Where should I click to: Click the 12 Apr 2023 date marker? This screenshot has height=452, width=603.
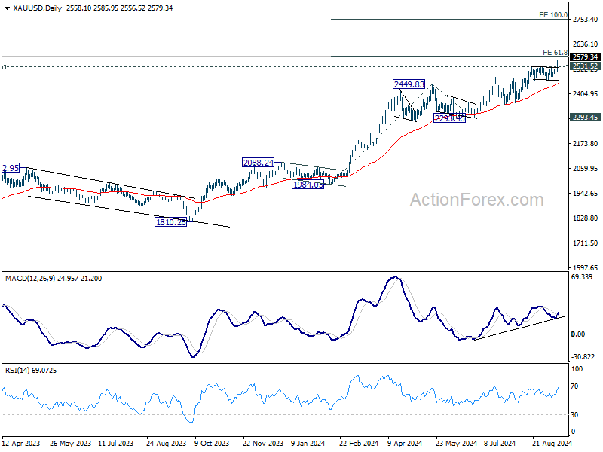(20, 444)
